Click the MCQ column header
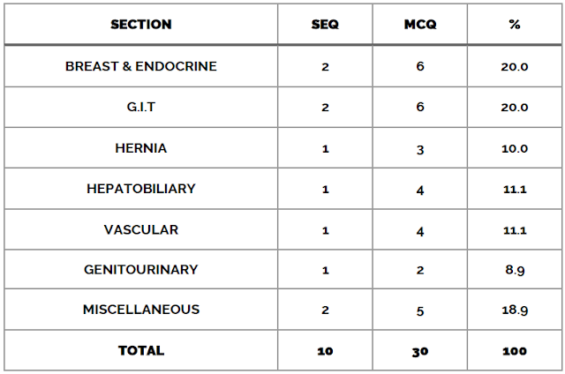 point(420,25)
